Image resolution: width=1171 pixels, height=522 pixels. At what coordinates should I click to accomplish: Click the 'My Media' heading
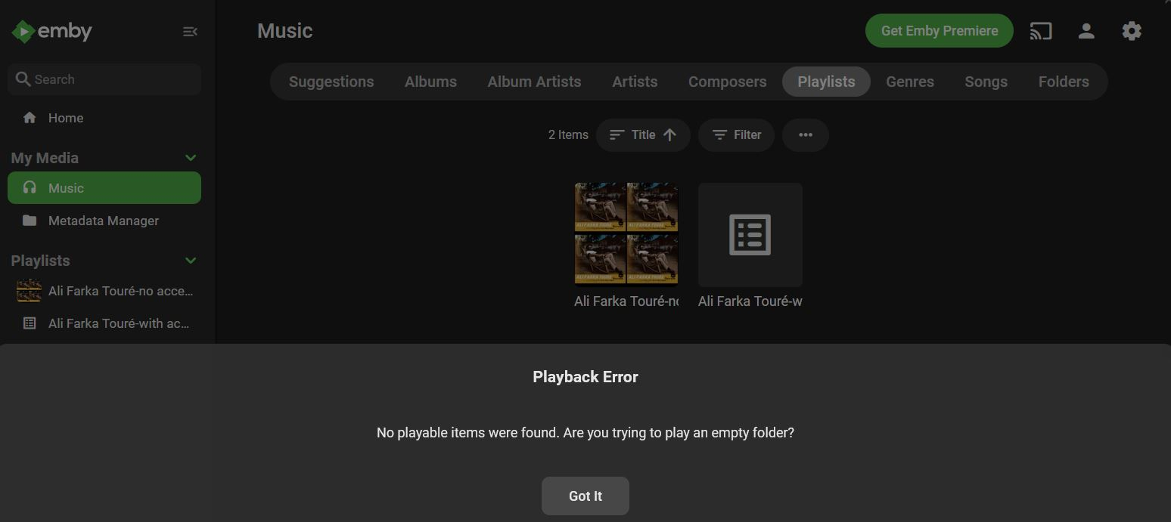45,158
